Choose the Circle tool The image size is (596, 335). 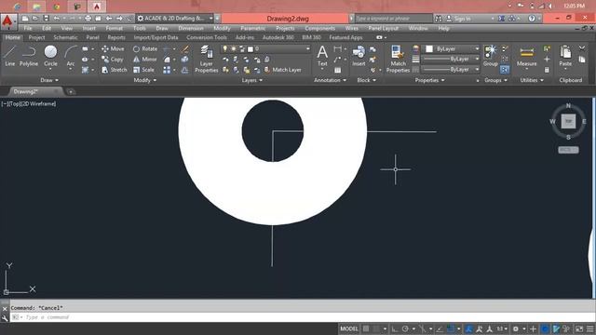pos(50,56)
